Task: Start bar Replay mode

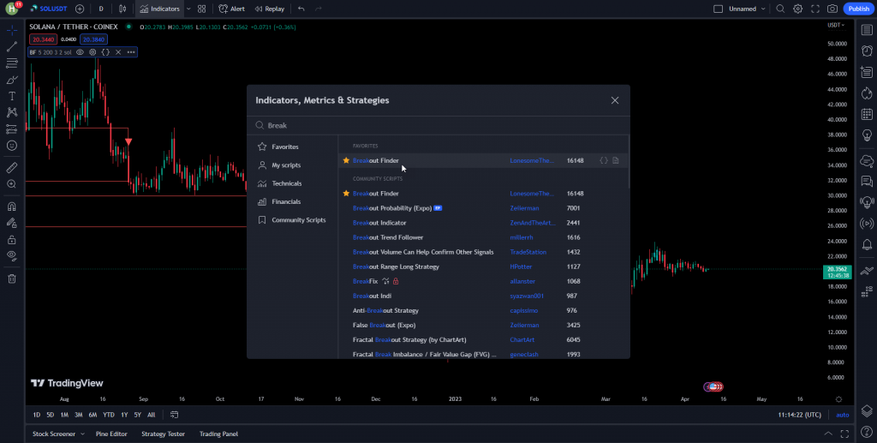Action: click(270, 9)
